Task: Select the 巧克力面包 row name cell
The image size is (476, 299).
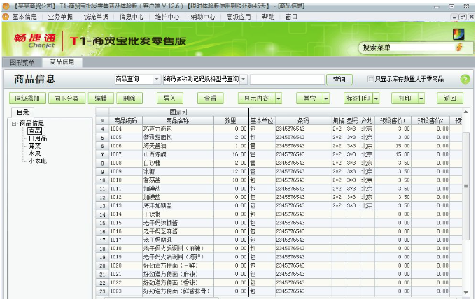Action: coord(178,129)
